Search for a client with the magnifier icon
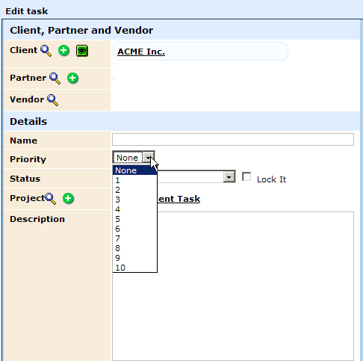This screenshot has width=363, height=361. [46, 51]
